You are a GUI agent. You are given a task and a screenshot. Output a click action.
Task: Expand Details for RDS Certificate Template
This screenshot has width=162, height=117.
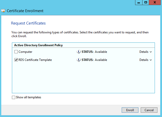click(145, 60)
